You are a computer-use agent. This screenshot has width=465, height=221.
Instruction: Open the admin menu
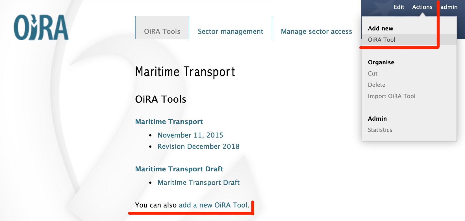[449, 7]
